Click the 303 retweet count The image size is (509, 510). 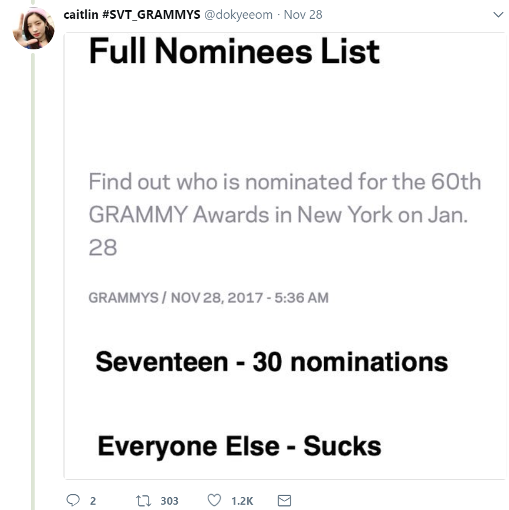169,501
